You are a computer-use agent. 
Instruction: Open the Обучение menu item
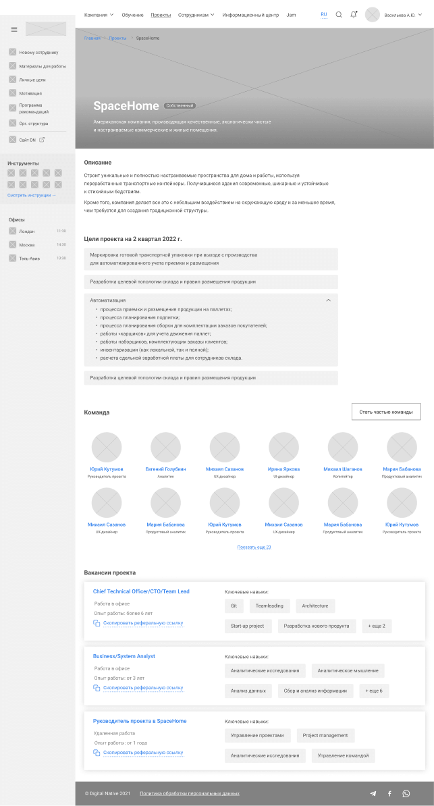coord(133,15)
